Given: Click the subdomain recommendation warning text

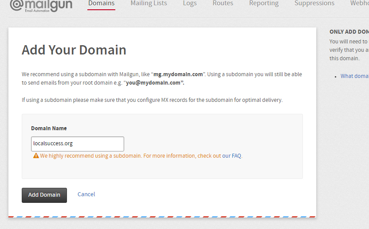Looking at the screenshot, I should pos(118,156).
